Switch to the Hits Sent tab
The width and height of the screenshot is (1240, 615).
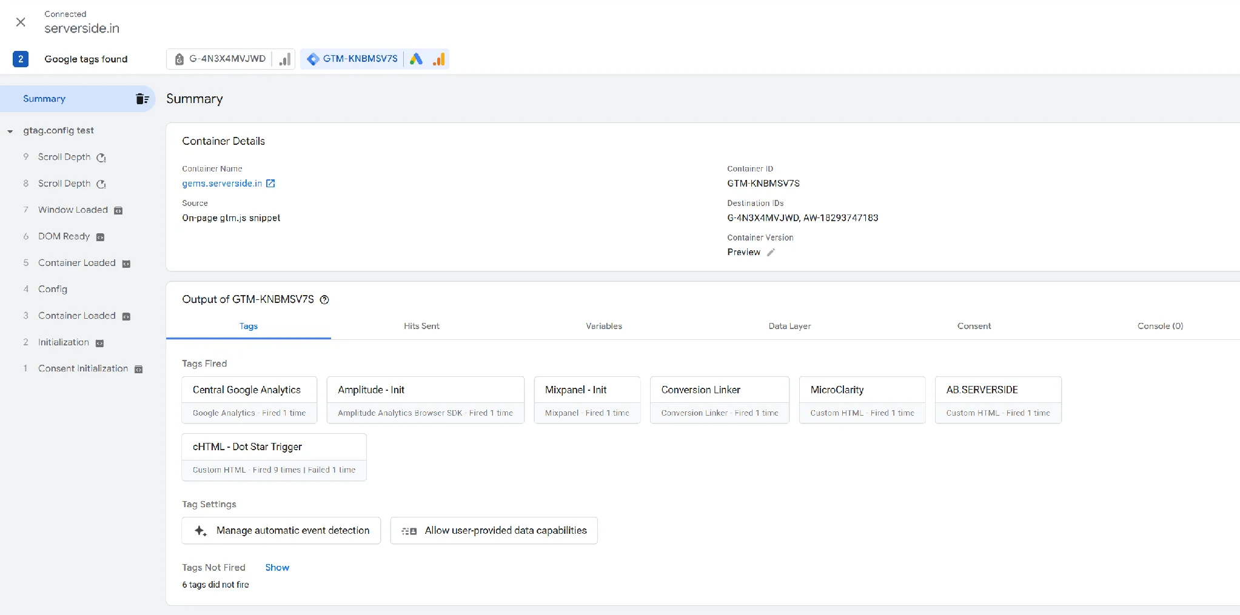pyautogui.click(x=421, y=326)
